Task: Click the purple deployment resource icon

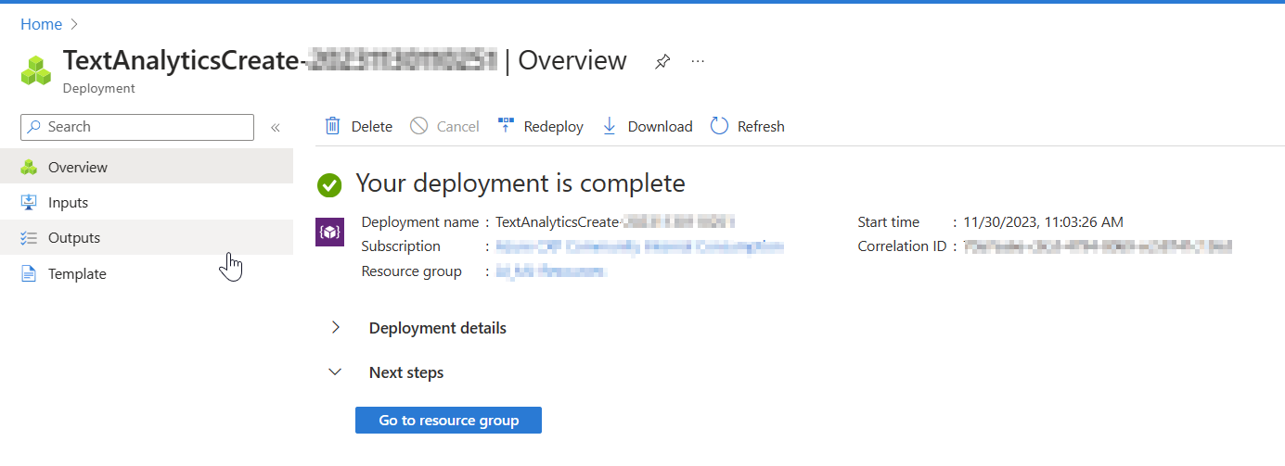Action: click(x=330, y=232)
